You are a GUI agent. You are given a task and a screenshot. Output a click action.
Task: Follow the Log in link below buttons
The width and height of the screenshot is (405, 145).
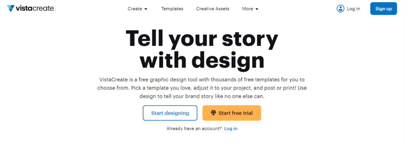[x=231, y=128]
